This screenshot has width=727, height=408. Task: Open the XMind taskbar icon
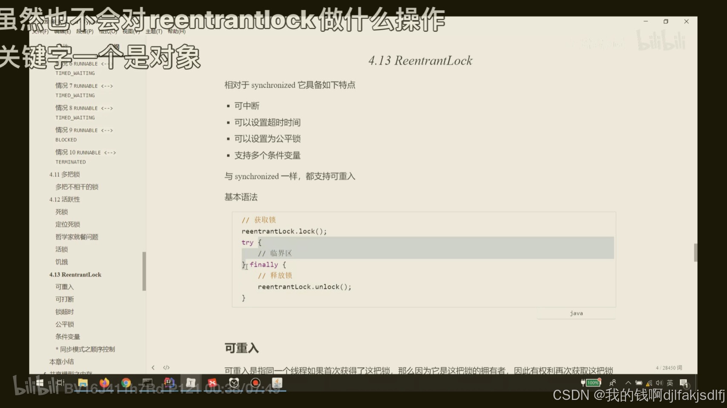tap(213, 383)
